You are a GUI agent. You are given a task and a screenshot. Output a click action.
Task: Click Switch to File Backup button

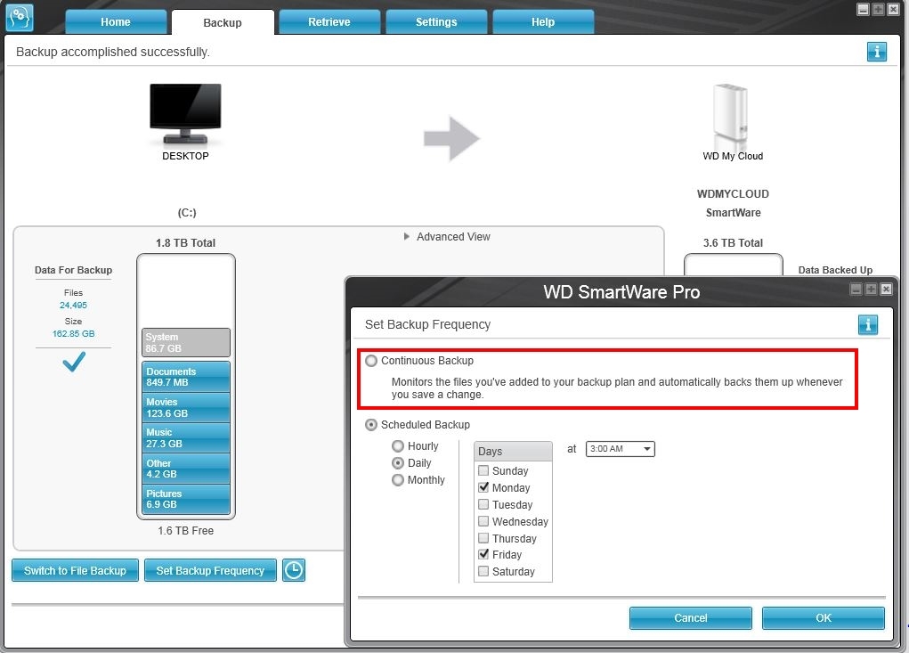(76, 570)
